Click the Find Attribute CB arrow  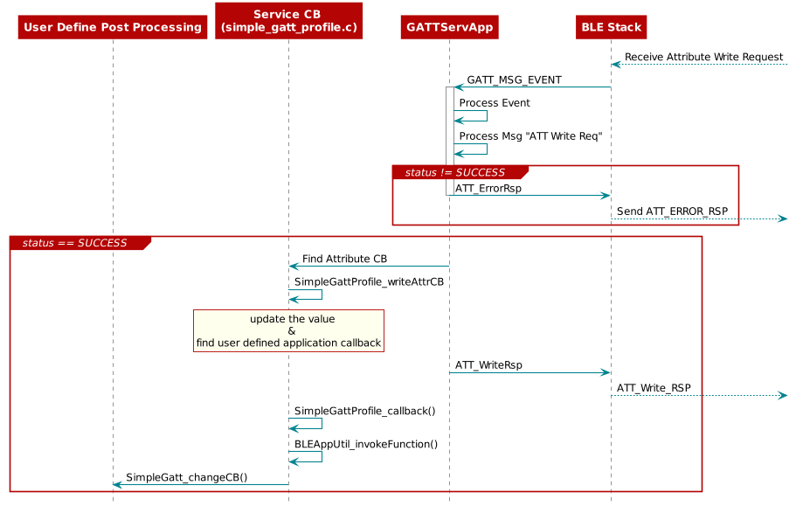367,266
